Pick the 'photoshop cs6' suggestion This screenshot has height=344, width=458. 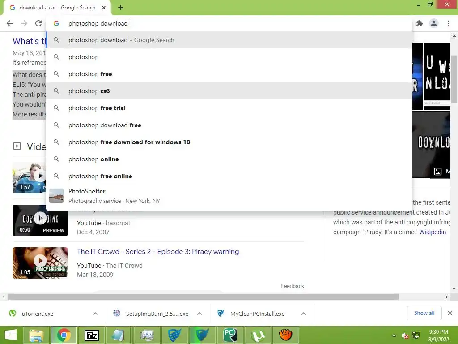pos(229,91)
